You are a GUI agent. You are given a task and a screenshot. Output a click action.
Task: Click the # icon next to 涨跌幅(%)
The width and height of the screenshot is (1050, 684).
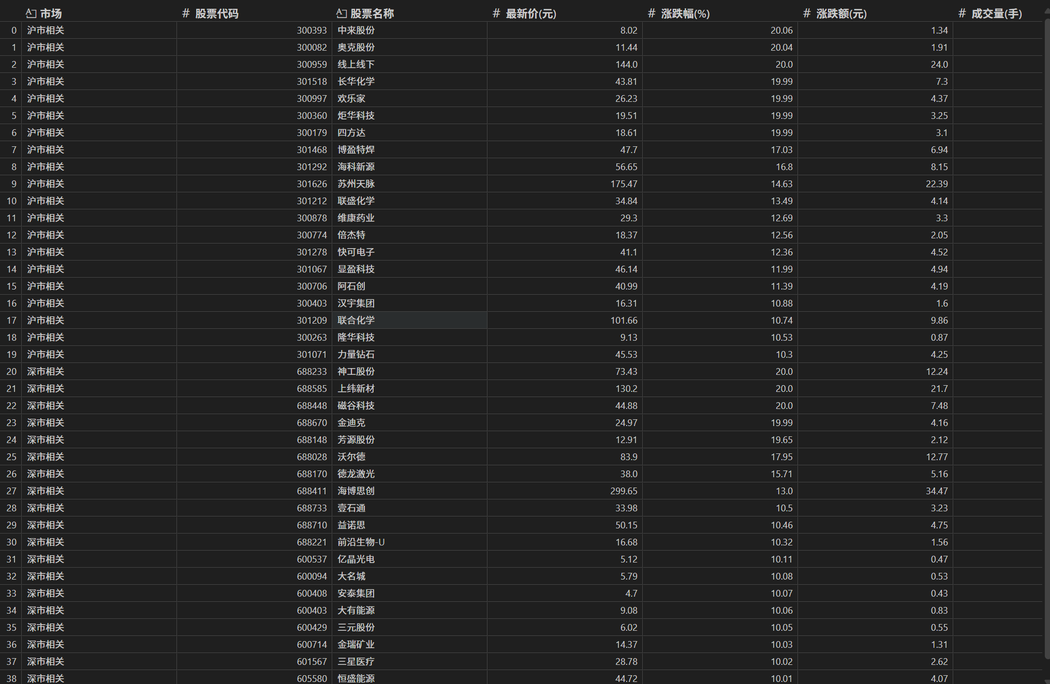click(x=652, y=13)
